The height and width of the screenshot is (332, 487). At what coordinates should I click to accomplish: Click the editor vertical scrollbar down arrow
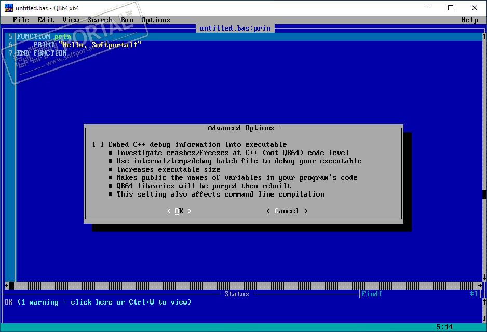coord(484,277)
